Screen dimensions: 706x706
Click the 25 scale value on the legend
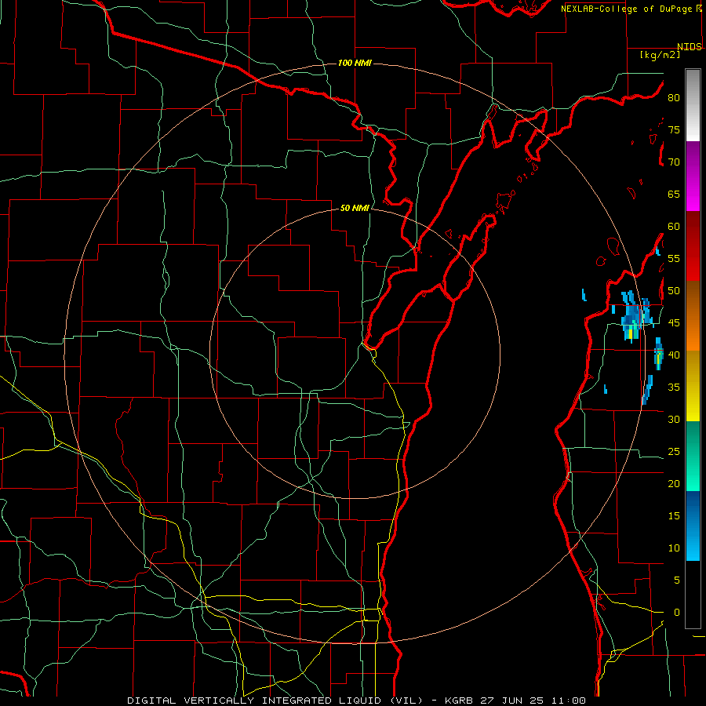click(x=674, y=452)
